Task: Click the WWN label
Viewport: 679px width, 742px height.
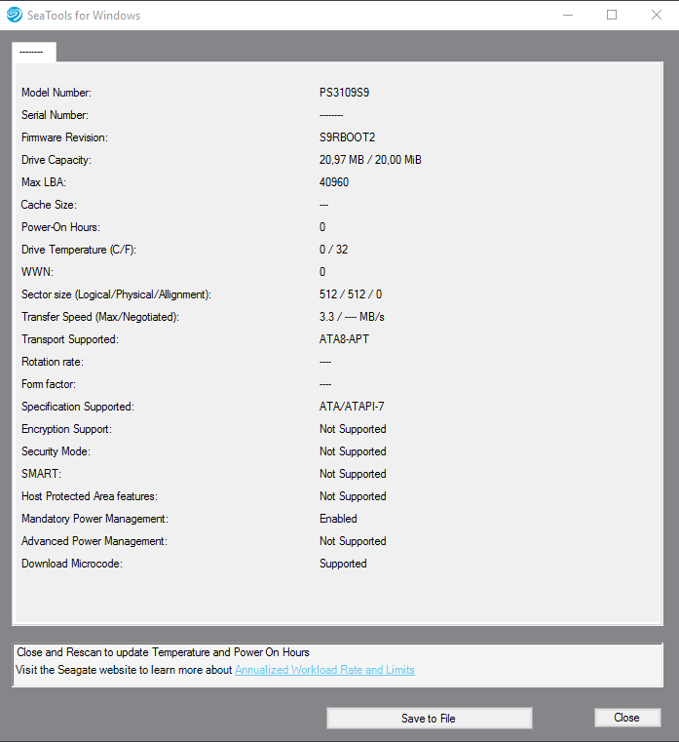Action: 37,272
